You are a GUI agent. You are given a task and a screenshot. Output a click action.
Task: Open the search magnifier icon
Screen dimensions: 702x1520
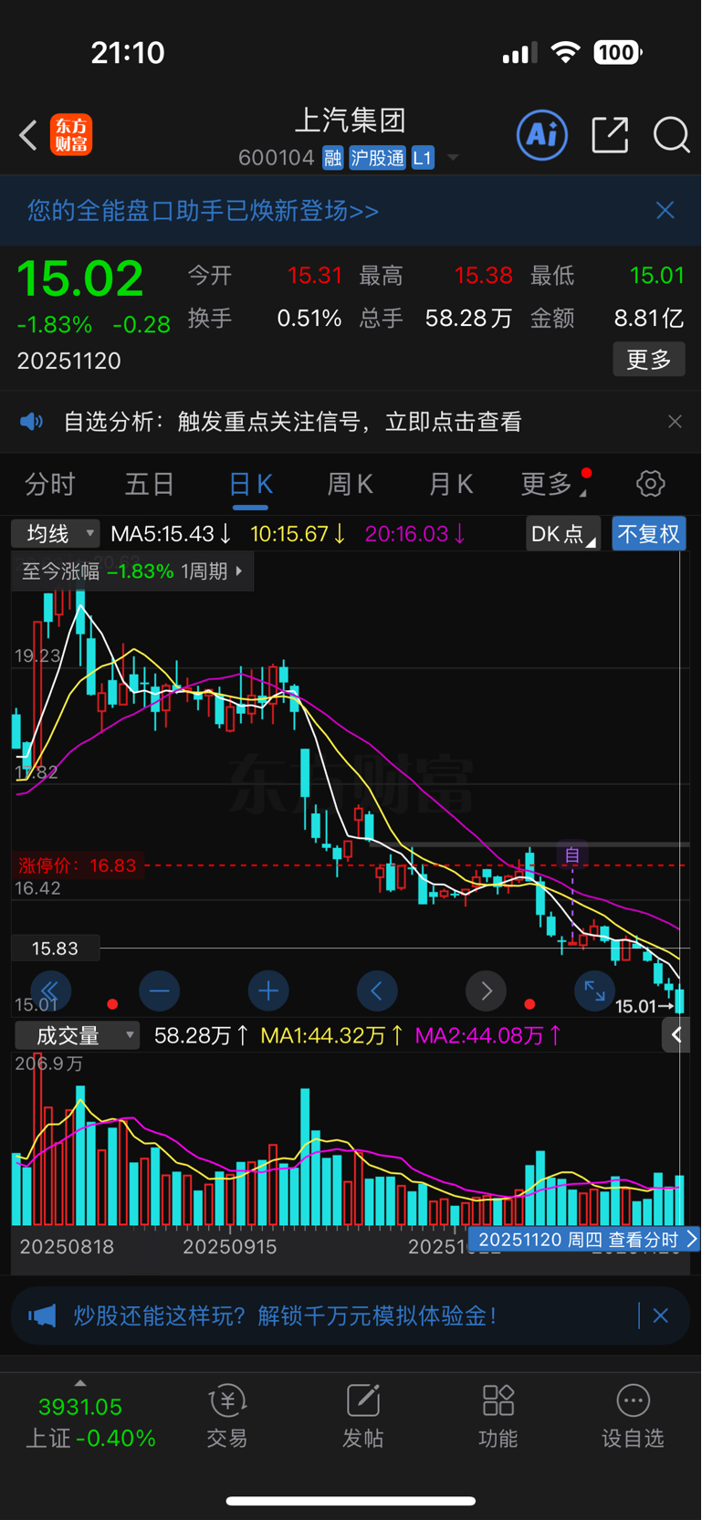tap(671, 135)
